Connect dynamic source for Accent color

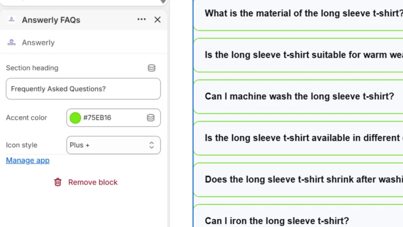(151, 118)
